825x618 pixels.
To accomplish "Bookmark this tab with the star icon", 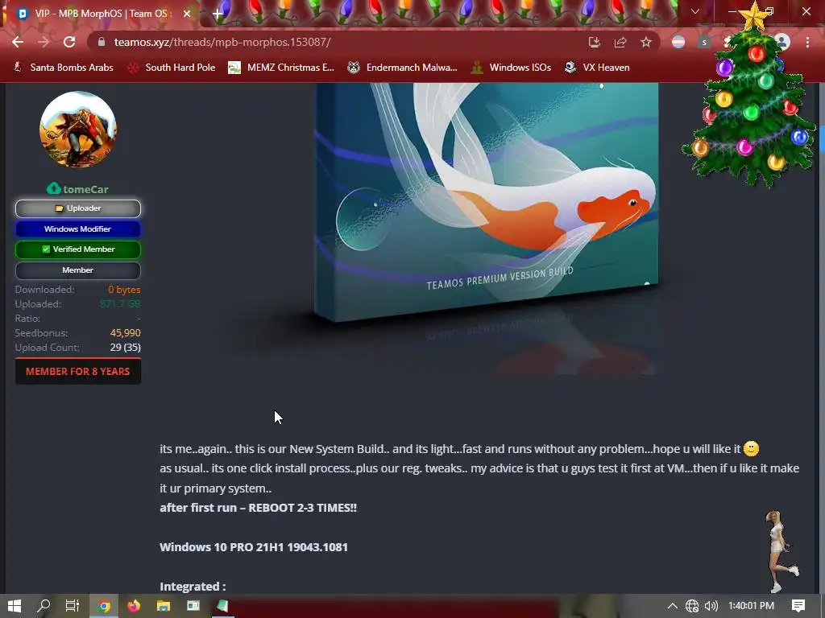I will point(646,42).
